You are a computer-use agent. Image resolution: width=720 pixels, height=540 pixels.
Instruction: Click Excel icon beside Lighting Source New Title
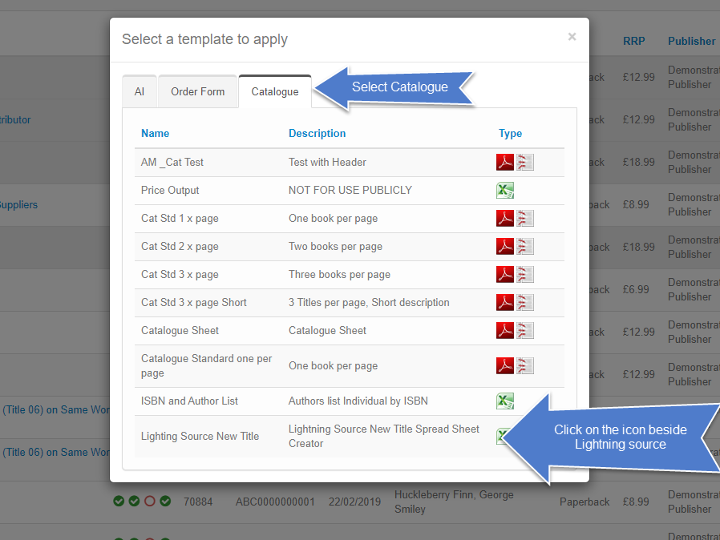[x=502, y=437]
